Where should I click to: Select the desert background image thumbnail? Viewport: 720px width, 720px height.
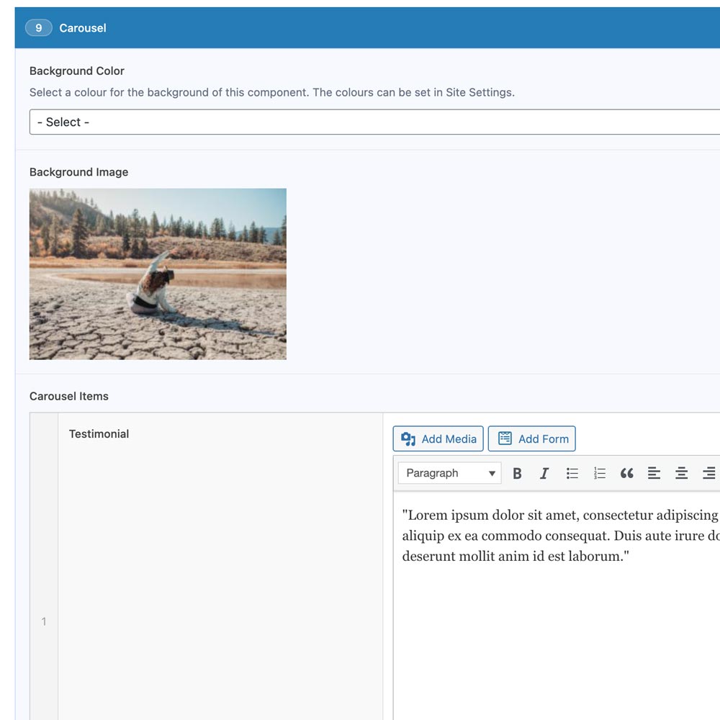158,274
